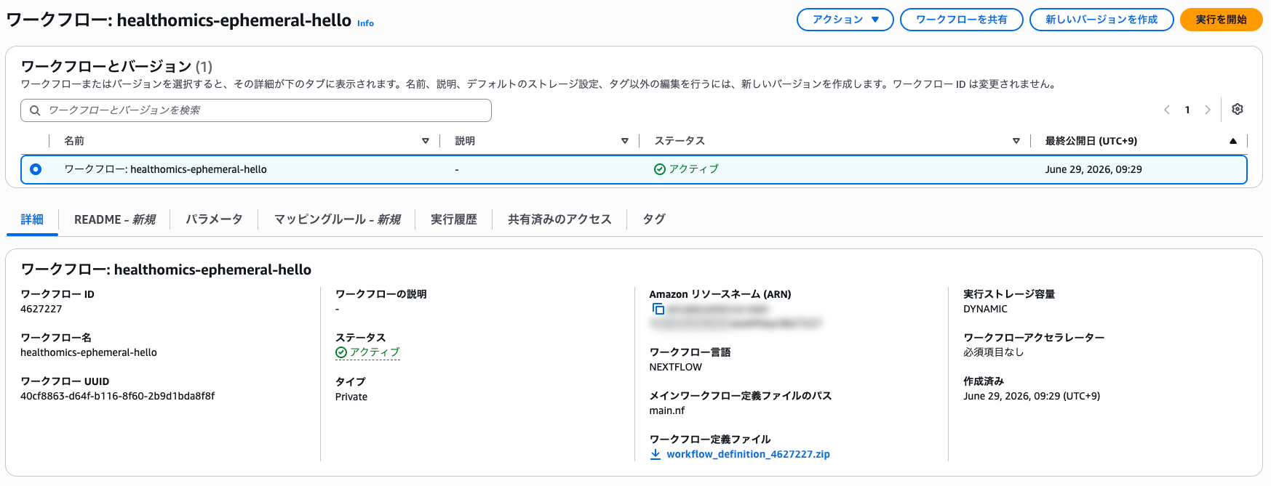The width and height of the screenshot is (1271, 486).
Task: Sort by 最終公開日 ascending arrow
Action: click(x=1233, y=141)
